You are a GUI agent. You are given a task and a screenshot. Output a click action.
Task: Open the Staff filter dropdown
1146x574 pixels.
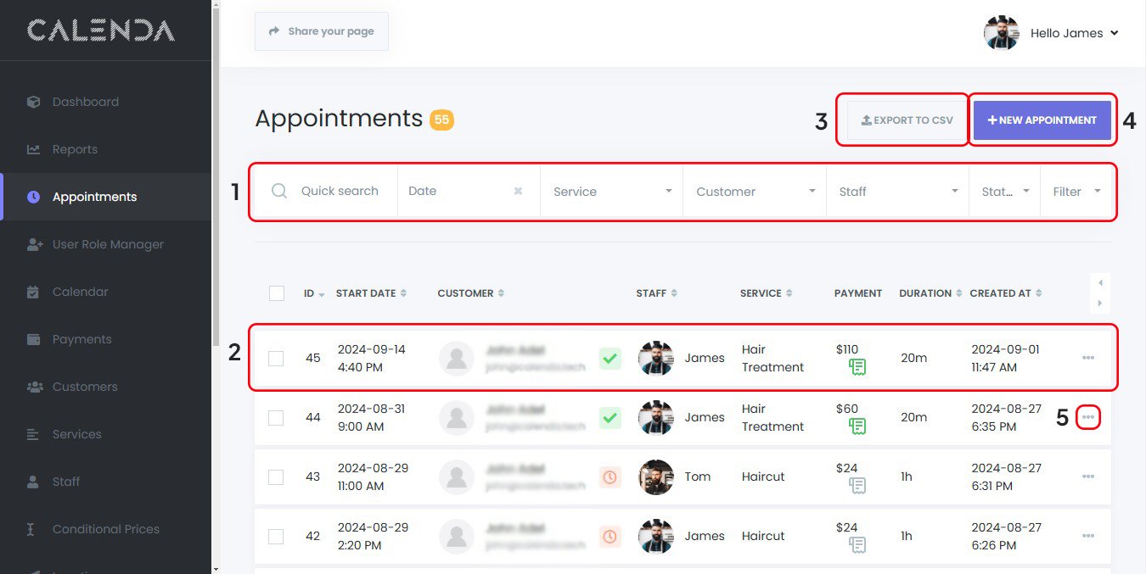click(896, 192)
